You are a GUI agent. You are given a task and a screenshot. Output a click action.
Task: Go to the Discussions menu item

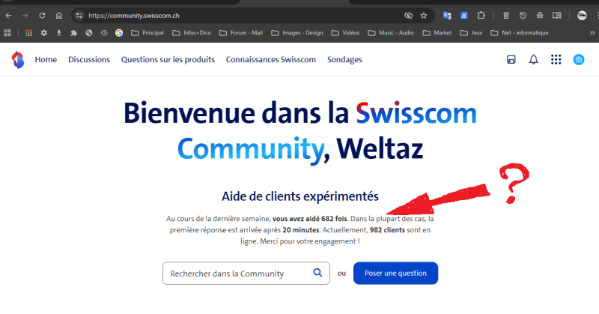(x=89, y=60)
